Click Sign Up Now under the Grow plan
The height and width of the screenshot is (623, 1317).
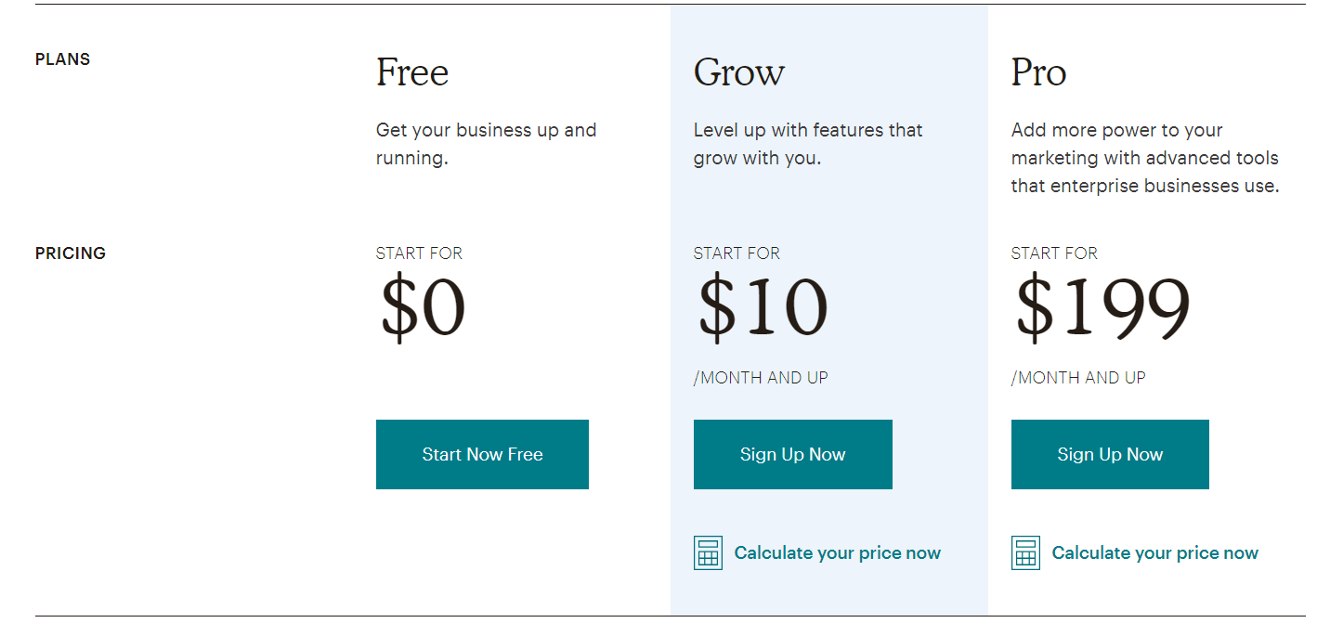(x=792, y=454)
